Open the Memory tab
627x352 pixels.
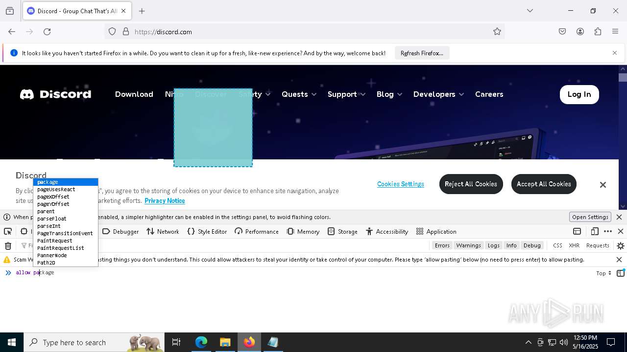coord(303,232)
